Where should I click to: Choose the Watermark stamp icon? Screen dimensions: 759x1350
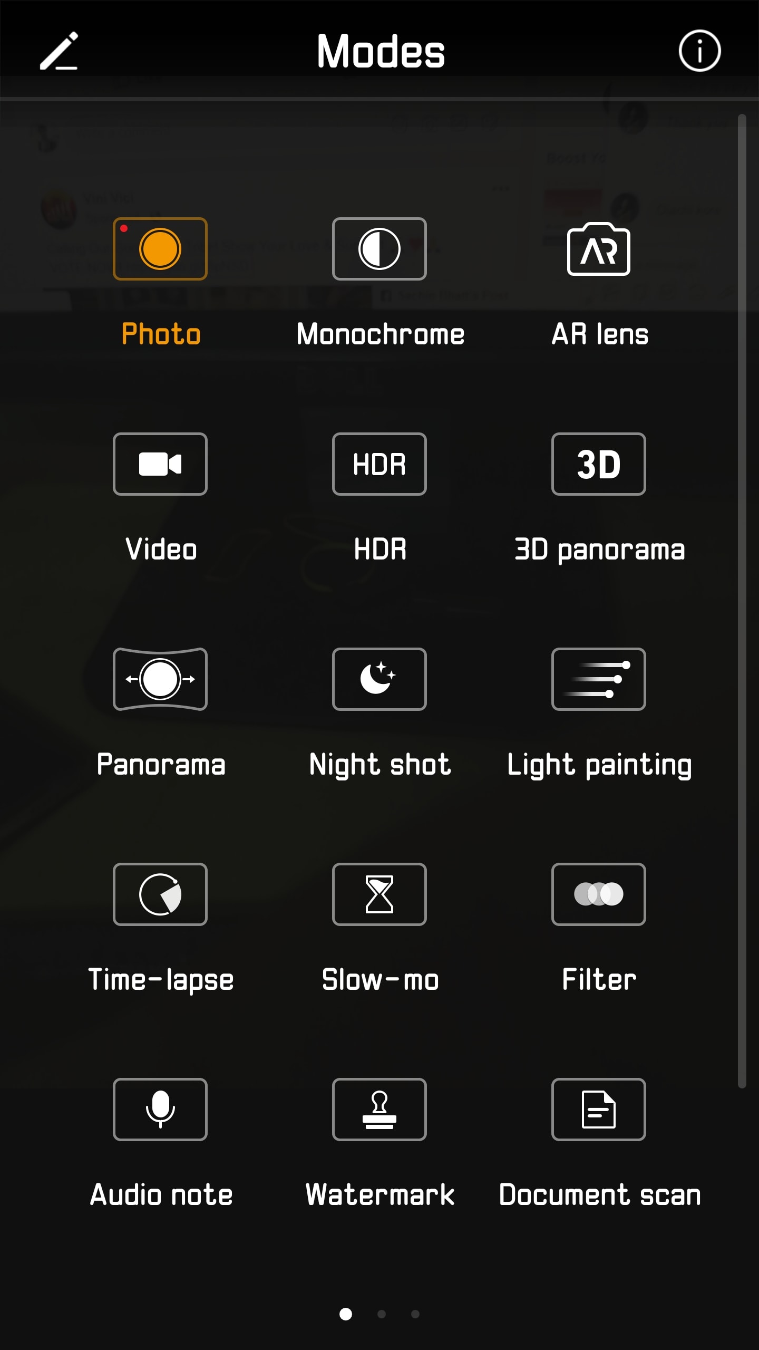click(x=379, y=1110)
